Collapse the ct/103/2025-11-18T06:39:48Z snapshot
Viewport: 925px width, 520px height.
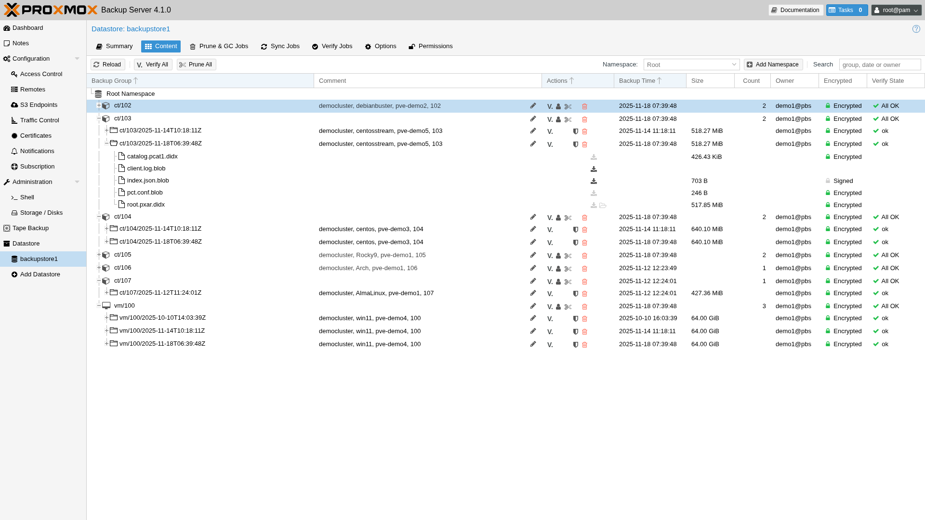tap(106, 143)
